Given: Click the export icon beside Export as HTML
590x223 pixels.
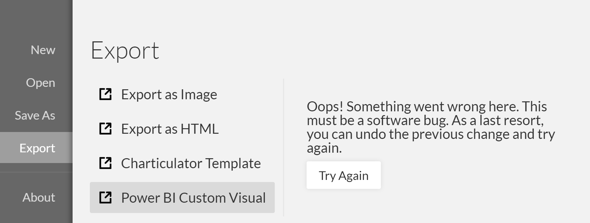Looking at the screenshot, I should 106,129.
